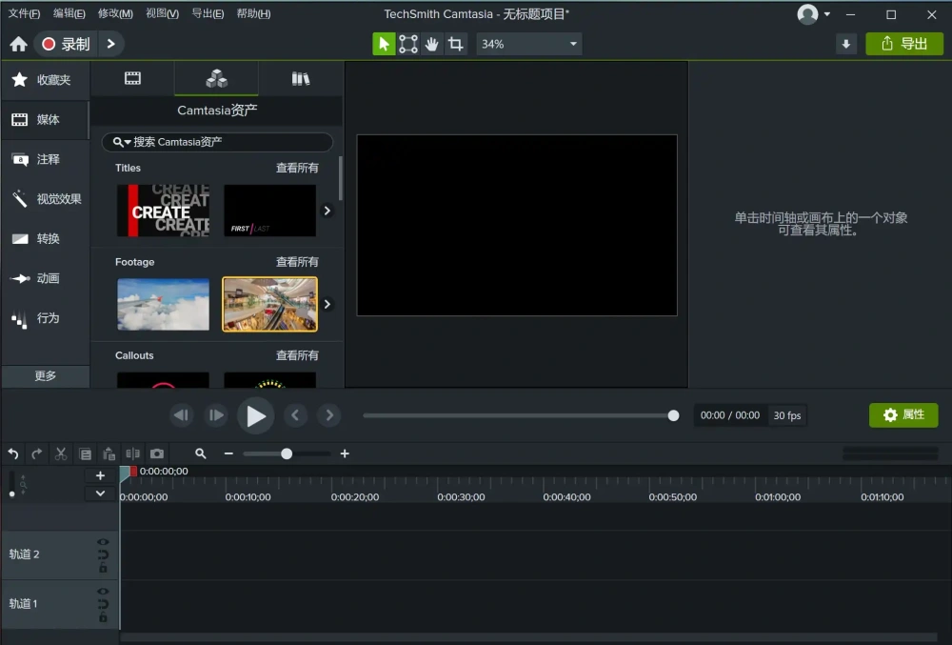Open the 属性 properties panel button
Image resolution: width=952 pixels, height=645 pixels.
(x=903, y=414)
